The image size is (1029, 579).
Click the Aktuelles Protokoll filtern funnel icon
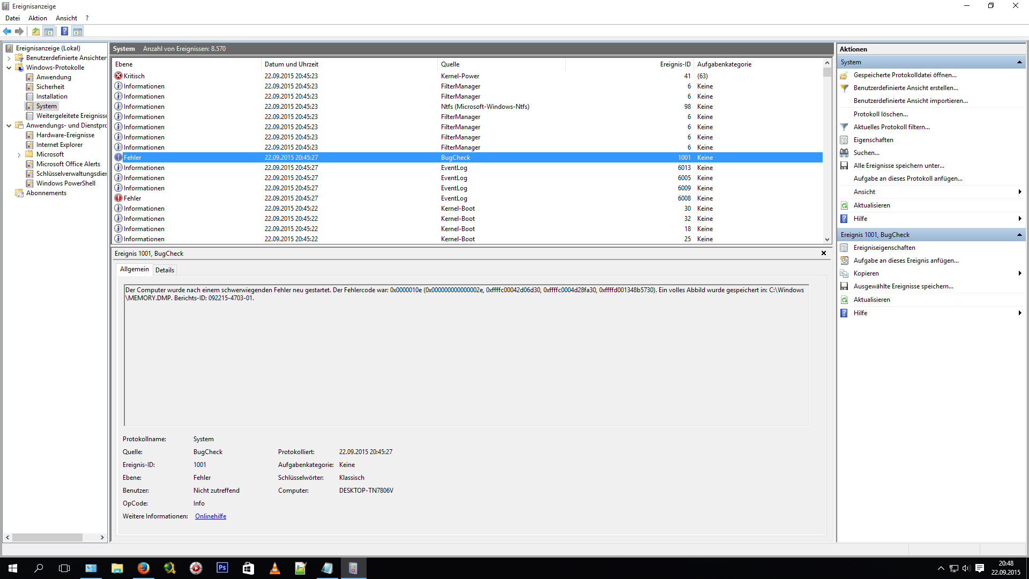pyautogui.click(x=844, y=127)
